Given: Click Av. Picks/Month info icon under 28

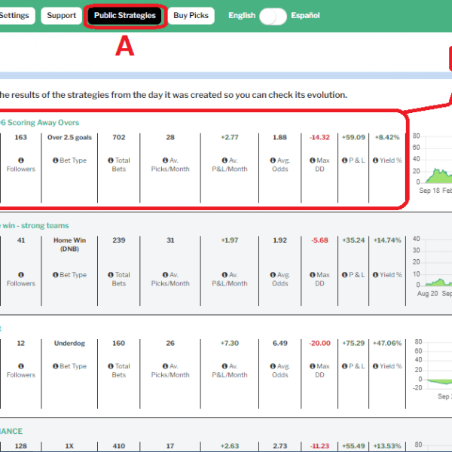Looking at the screenshot, I should click(x=165, y=160).
